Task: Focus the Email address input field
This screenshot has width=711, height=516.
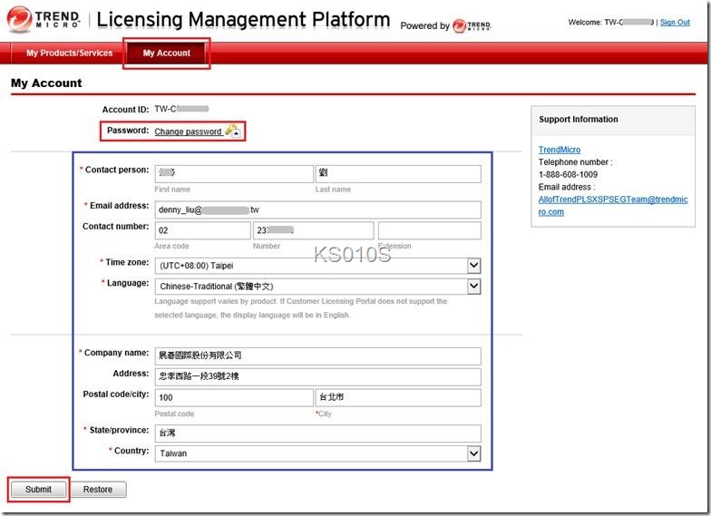Action: (317, 210)
